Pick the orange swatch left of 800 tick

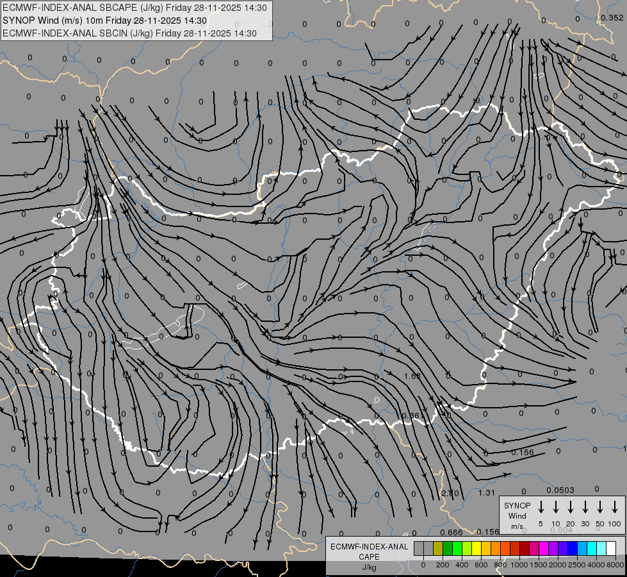point(496,548)
